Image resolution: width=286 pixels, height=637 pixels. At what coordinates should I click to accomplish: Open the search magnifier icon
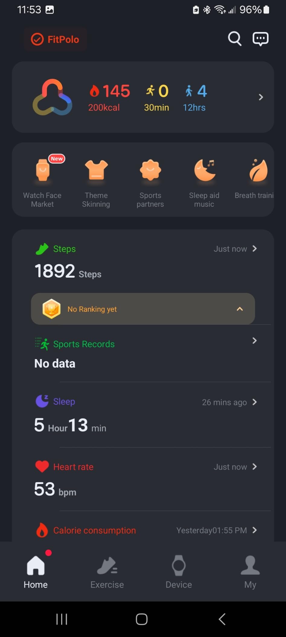[x=235, y=39]
